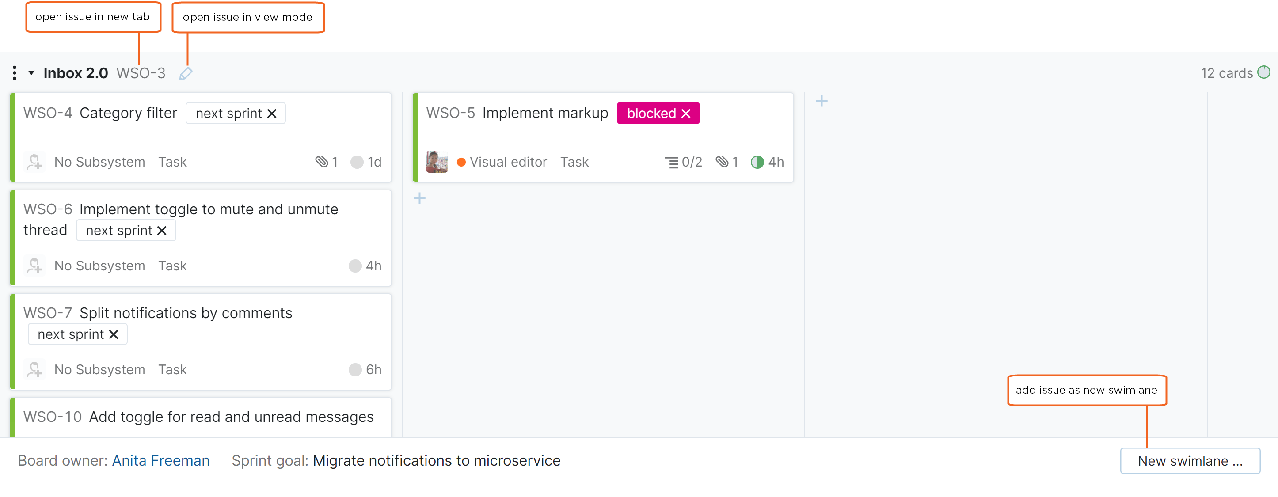Click the assignee avatar on WSO-5
The width and height of the screenshot is (1278, 497).
click(437, 162)
